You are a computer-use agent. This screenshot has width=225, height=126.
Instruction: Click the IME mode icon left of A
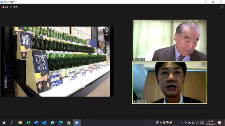(x=157, y=122)
